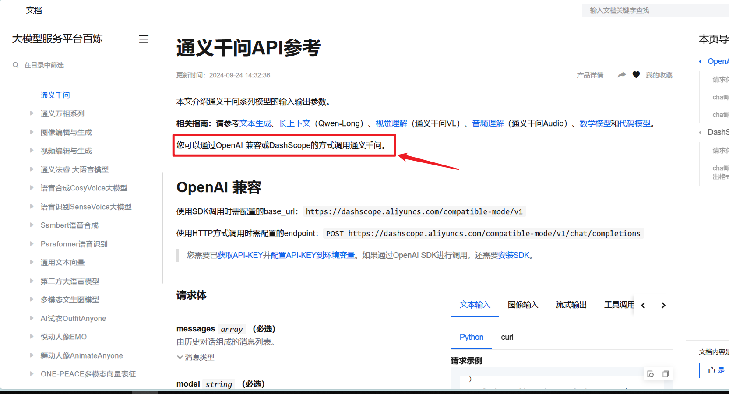Screen dimensions: 729x394
Task: Collapse sidebar with hamburger menu icon
Action: 144,39
